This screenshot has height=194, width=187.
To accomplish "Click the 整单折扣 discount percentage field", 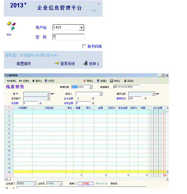I will tap(136, 98).
